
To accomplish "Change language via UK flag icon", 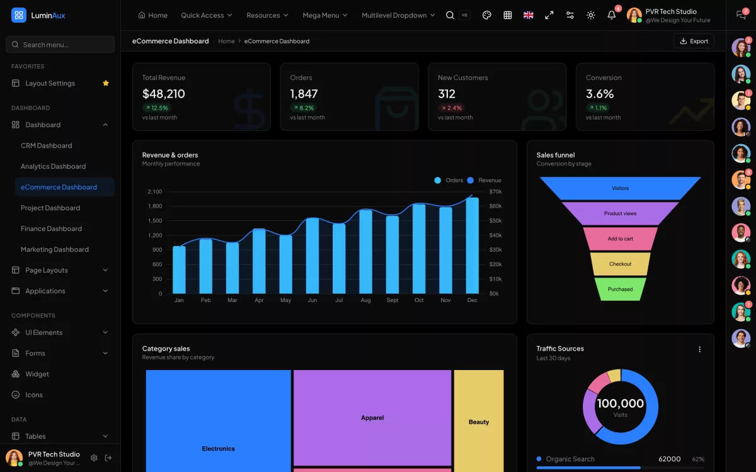I will (x=529, y=15).
